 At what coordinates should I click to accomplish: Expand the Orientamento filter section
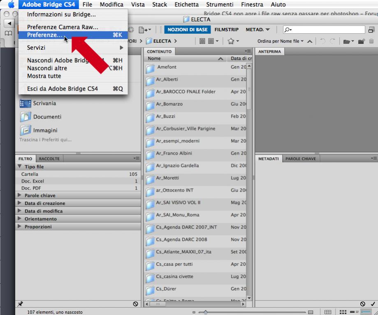(x=19, y=219)
